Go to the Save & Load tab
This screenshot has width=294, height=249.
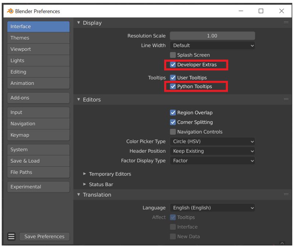[39, 161]
